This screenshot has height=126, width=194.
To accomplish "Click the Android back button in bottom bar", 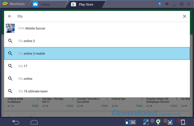I will coord(16,122).
